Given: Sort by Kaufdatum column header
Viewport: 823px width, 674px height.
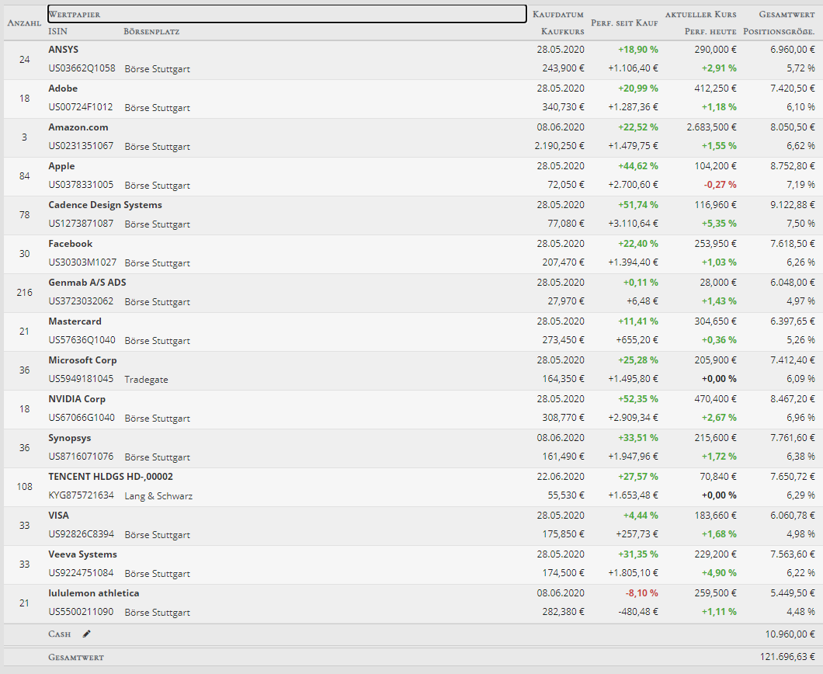Looking at the screenshot, I should [558, 14].
